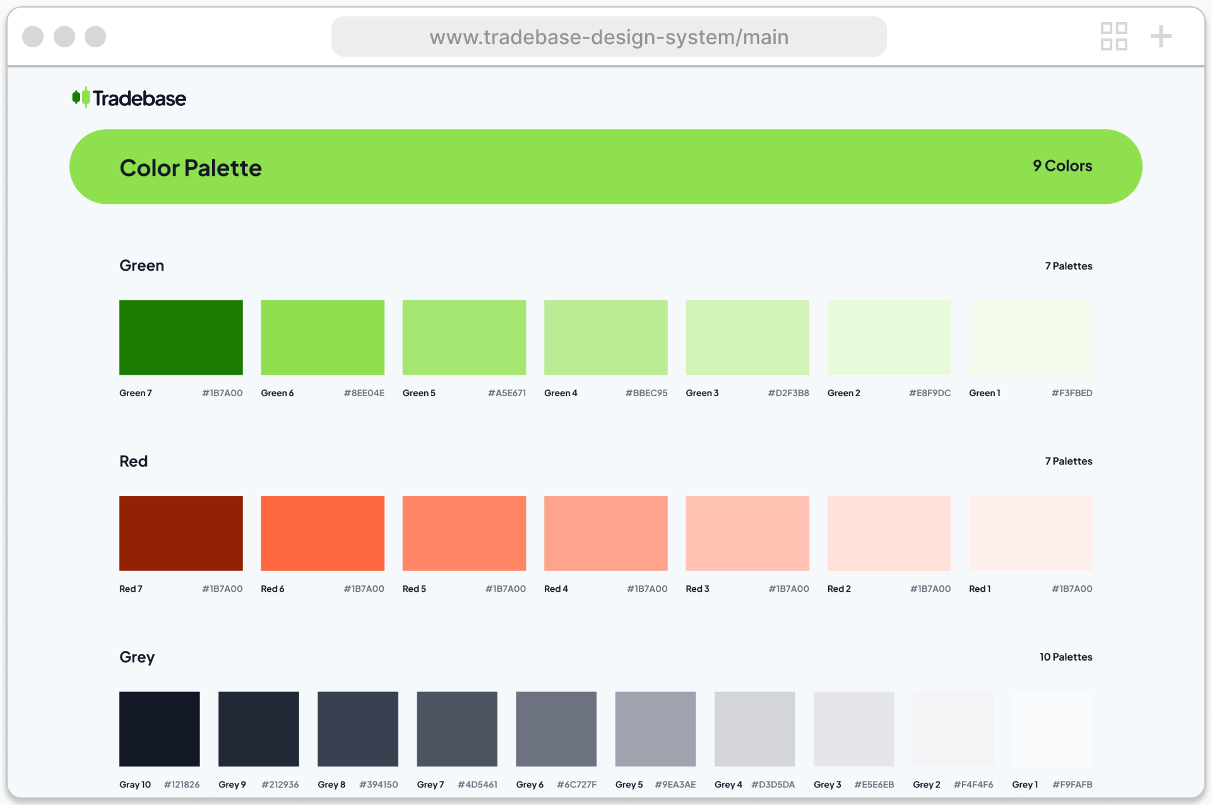Select the Red 6 swatch
1212x805 pixels.
(x=323, y=533)
